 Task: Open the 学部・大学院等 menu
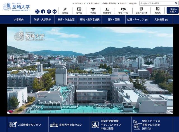click(42, 19)
